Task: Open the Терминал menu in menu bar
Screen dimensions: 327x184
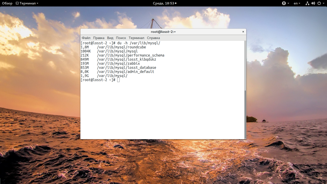Action: (136, 38)
